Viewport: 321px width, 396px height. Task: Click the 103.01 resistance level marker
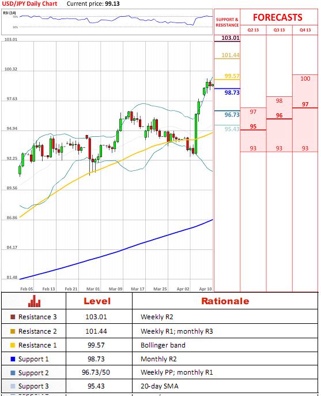pos(230,38)
